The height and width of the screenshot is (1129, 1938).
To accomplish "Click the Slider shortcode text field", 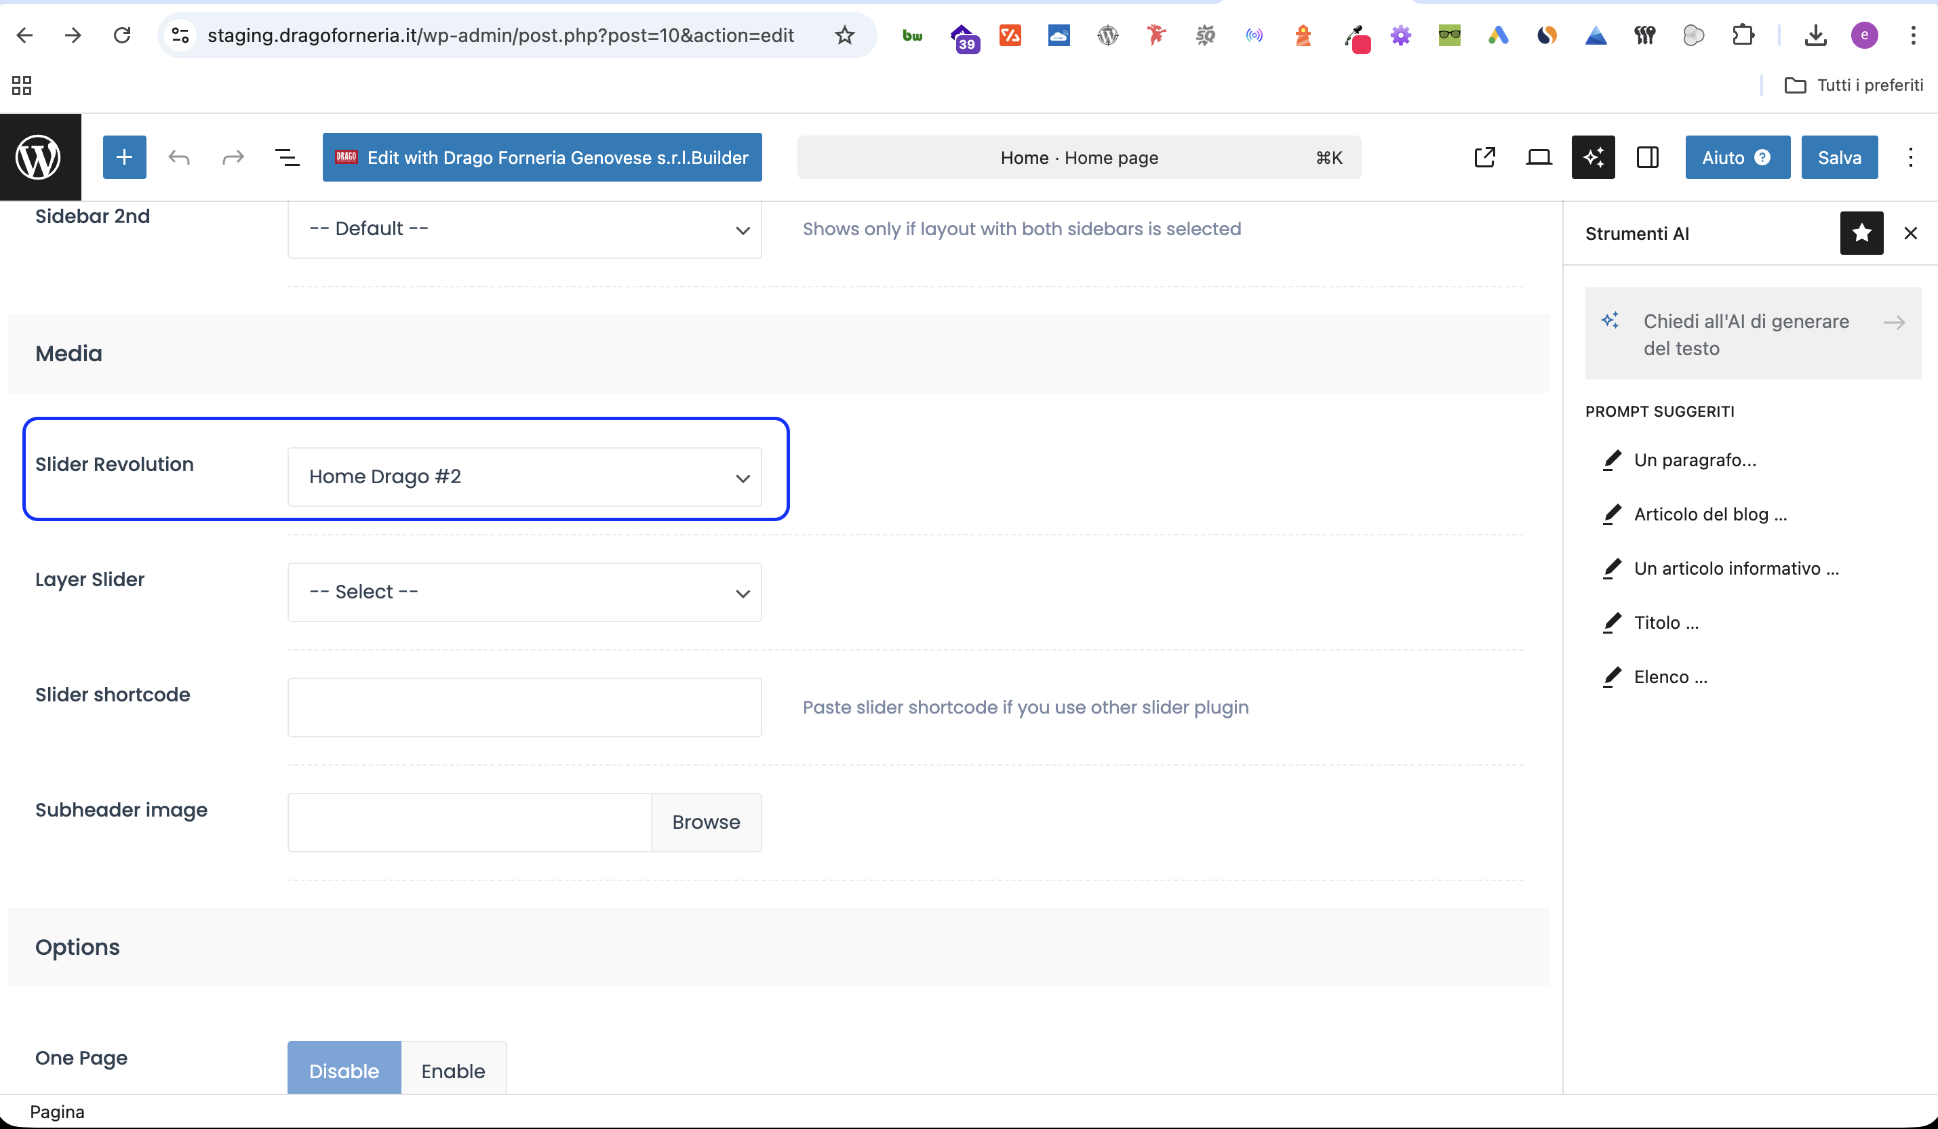I will tap(524, 707).
